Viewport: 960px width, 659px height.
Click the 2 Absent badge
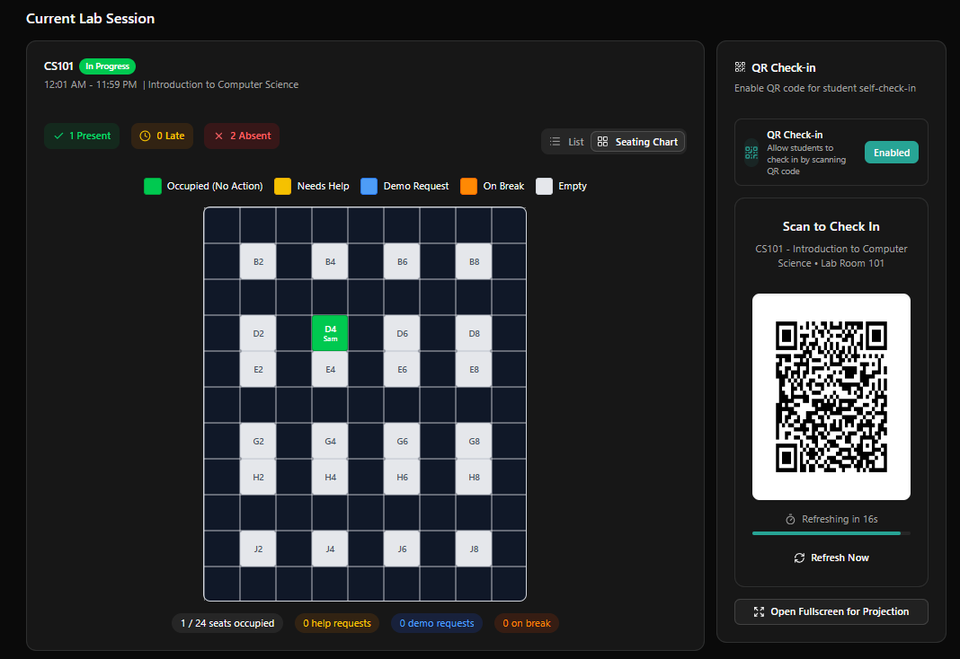[x=242, y=136]
